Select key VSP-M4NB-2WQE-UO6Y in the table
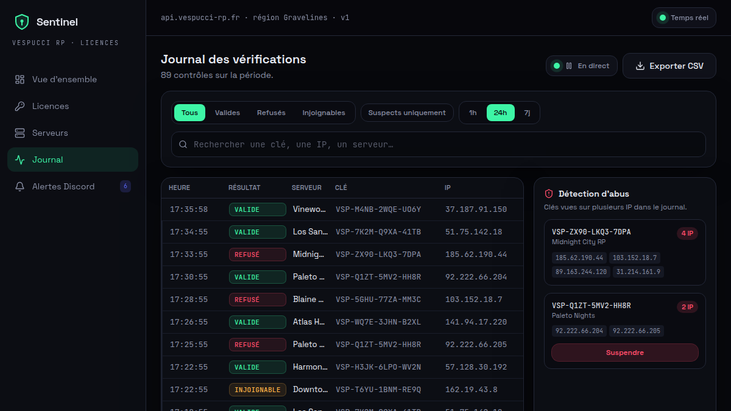731x411 pixels. pyautogui.click(x=378, y=209)
